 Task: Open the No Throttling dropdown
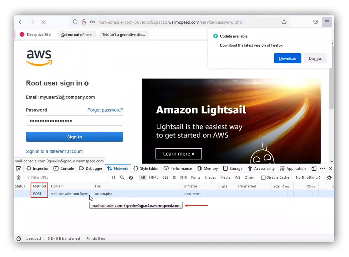[x=308, y=177]
